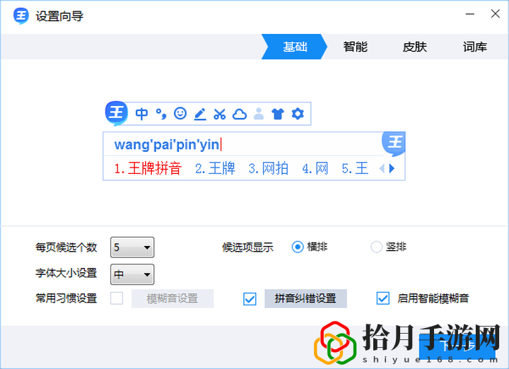The width and height of the screenshot is (509, 369).
Task: Select the 横排 horizontal layout radio
Action: 298,247
